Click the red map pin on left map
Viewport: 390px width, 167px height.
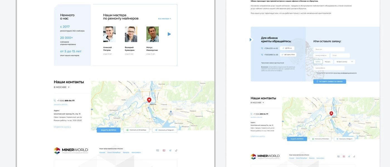149,100
